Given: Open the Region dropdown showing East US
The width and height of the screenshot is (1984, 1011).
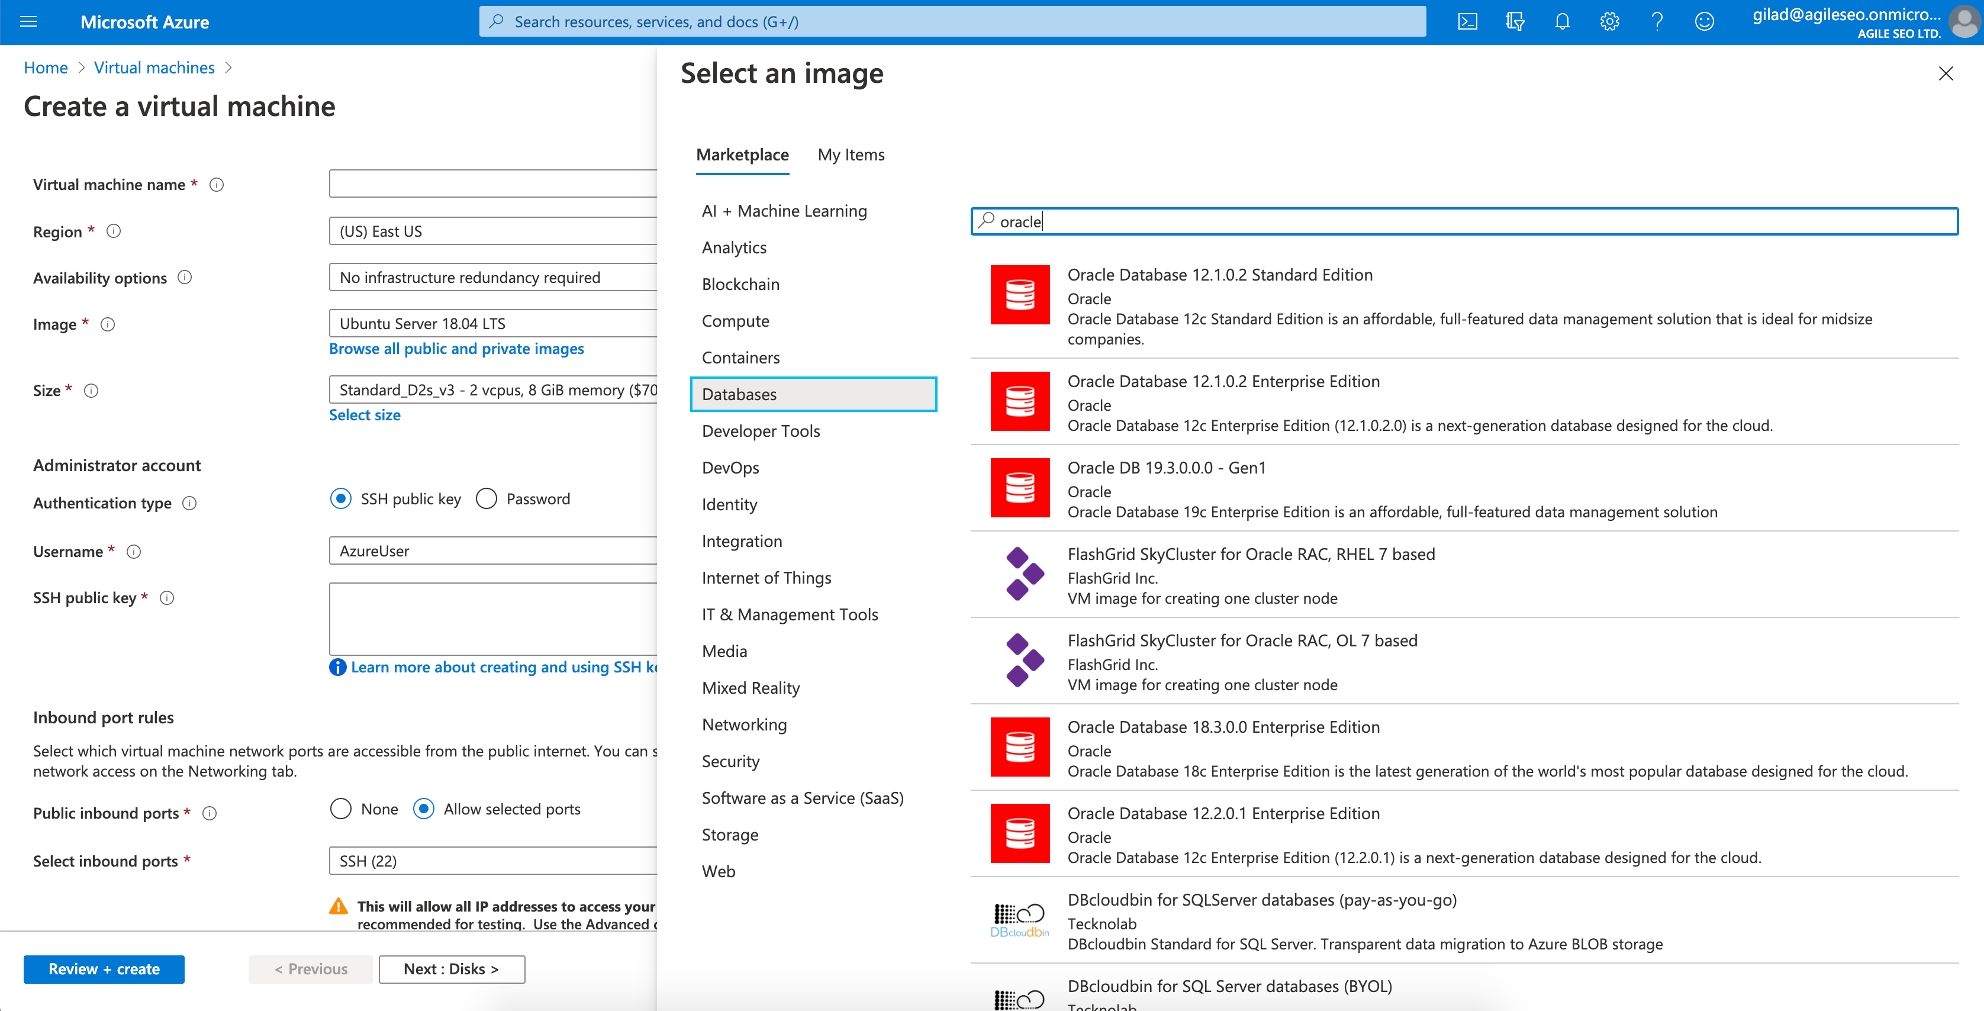Looking at the screenshot, I should pyautogui.click(x=493, y=231).
